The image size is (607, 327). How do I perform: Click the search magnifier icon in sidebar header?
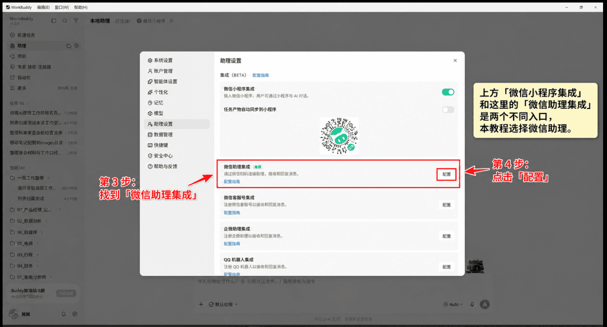pyautogui.click(x=65, y=21)
